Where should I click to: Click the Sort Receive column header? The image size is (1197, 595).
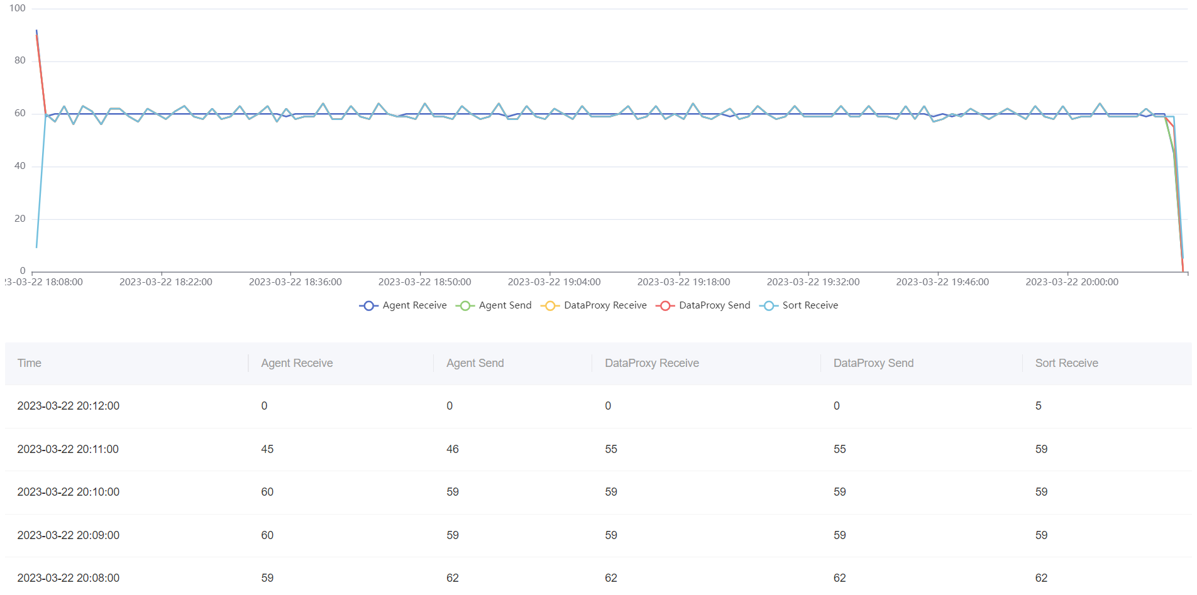(1066, 363)
